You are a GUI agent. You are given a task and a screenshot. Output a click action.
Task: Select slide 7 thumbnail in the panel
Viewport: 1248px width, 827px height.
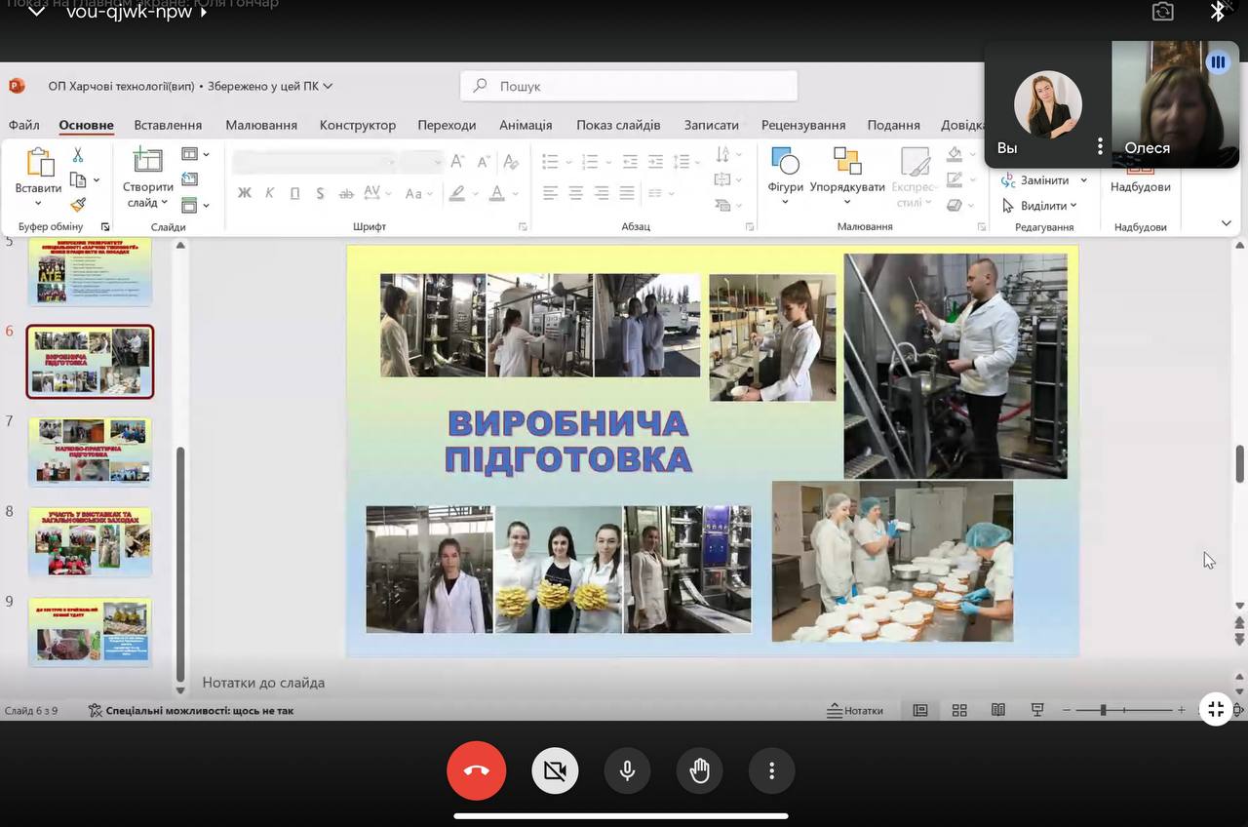[x=90, y=451]
